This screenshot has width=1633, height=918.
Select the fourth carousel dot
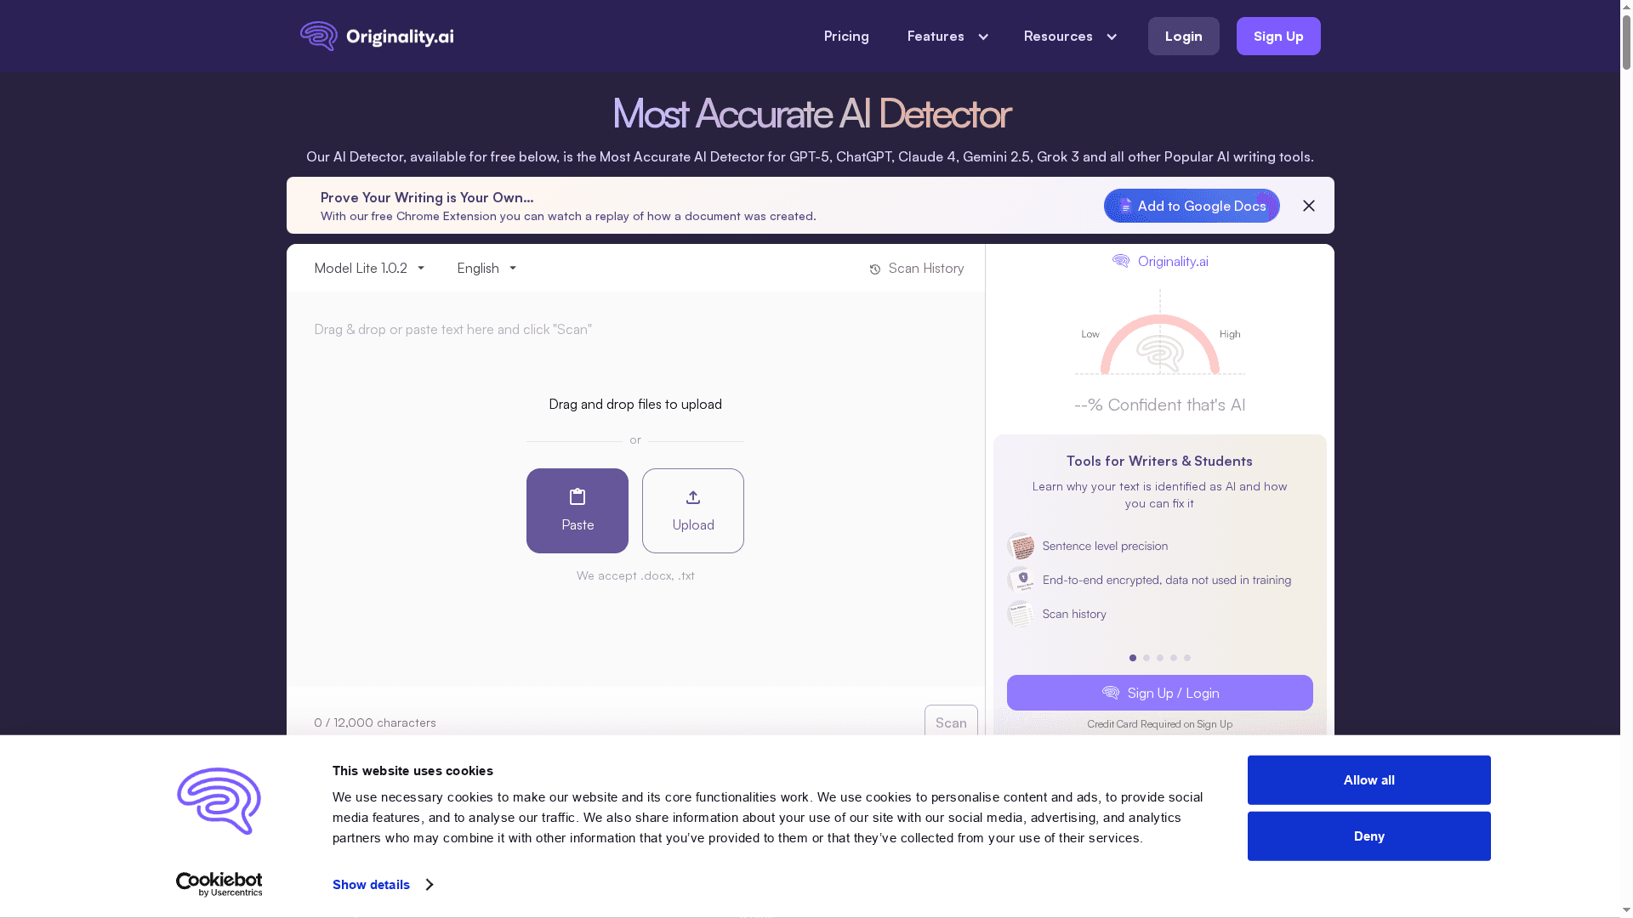coord(1174,658)
